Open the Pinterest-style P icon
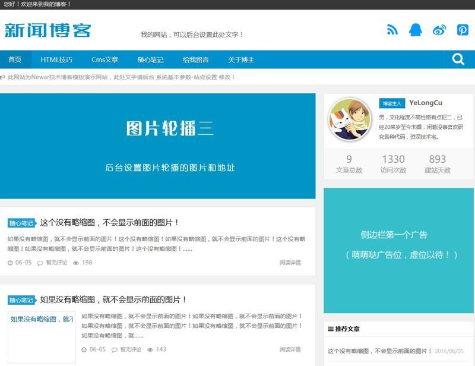The height and width of the screenshot is (366, 475). click(x=463, y=30)
